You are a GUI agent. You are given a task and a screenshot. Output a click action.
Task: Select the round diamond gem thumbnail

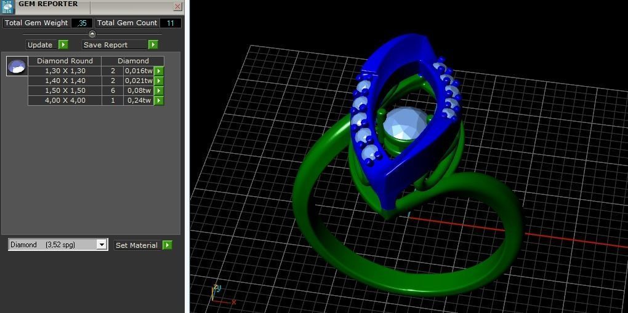pos(17,66)
